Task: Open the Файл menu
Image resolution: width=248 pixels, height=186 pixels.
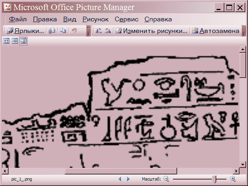Action: pos(18,19)
